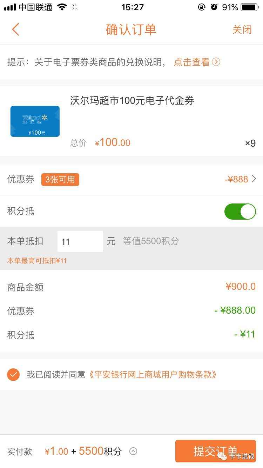Screen dimensions: 263x468
Task: Tap the back arrow icon
Action: [15, 29]
